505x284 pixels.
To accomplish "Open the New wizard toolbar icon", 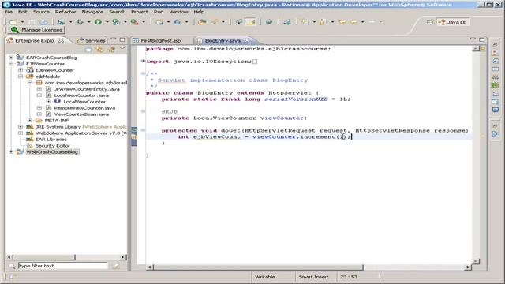I will [13, 22].
